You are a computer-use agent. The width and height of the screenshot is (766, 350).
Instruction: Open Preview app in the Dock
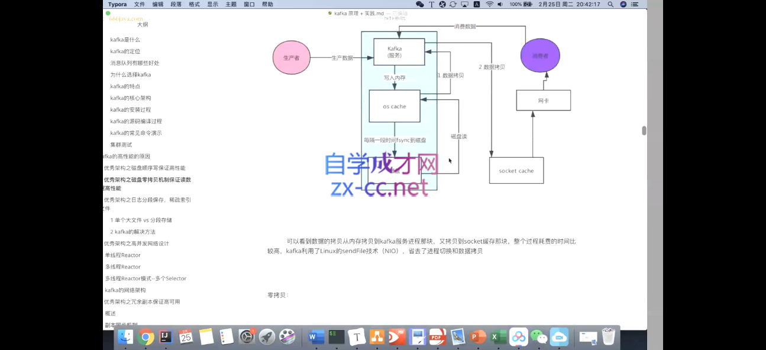[458, 337]
